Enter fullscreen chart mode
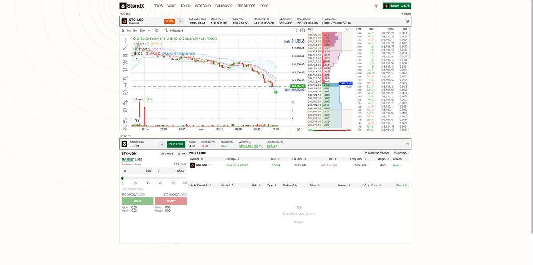The height and width of the screenshot is (265, 533). click(294, 31)
